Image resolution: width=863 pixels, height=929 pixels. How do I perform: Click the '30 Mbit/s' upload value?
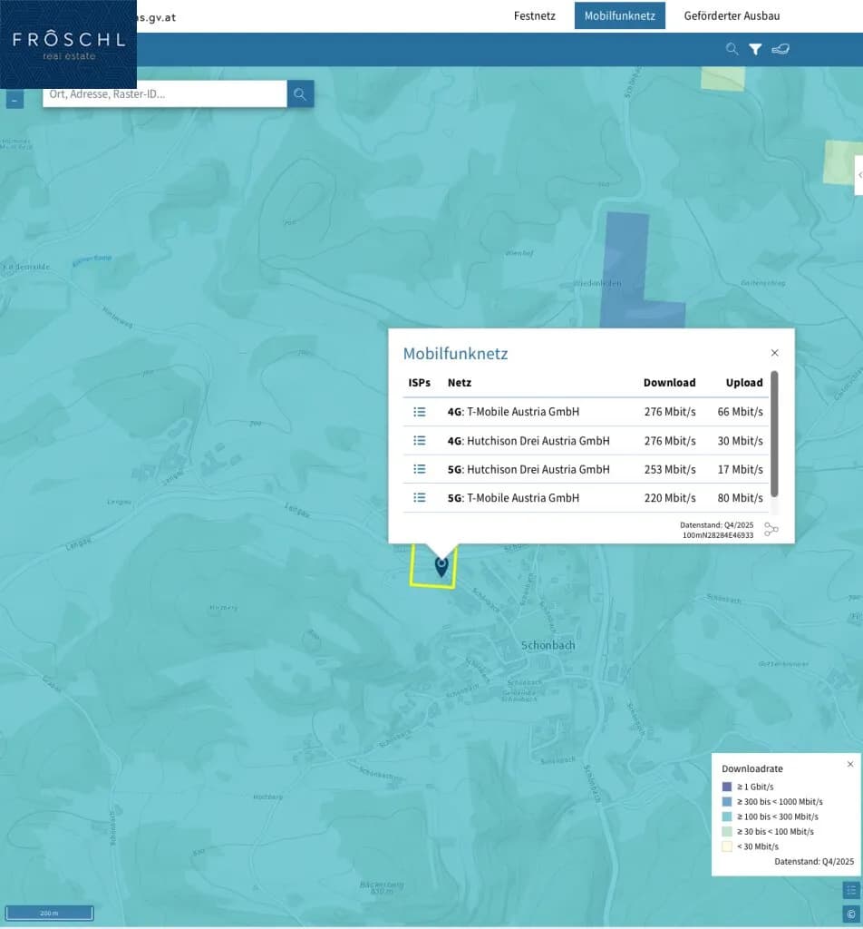click(x=740, y=441)
